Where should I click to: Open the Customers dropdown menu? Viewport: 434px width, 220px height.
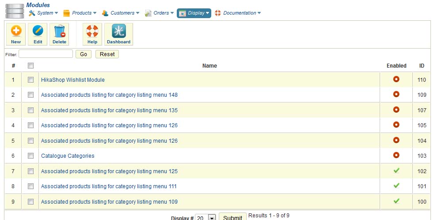[x=120, y=13]
